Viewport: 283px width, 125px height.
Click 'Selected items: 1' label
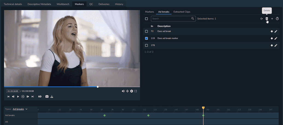click(x=207, y=19)
